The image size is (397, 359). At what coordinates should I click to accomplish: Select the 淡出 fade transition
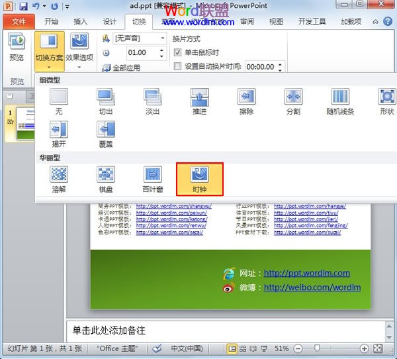pyautogui.click(x=153, y=101)
